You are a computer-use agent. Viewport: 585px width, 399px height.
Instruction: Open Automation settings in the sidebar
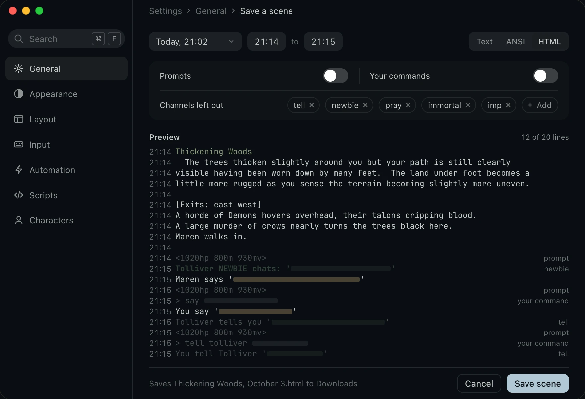click(x=66, y=170)
